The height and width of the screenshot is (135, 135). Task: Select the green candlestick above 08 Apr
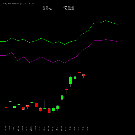pos(62,97)
